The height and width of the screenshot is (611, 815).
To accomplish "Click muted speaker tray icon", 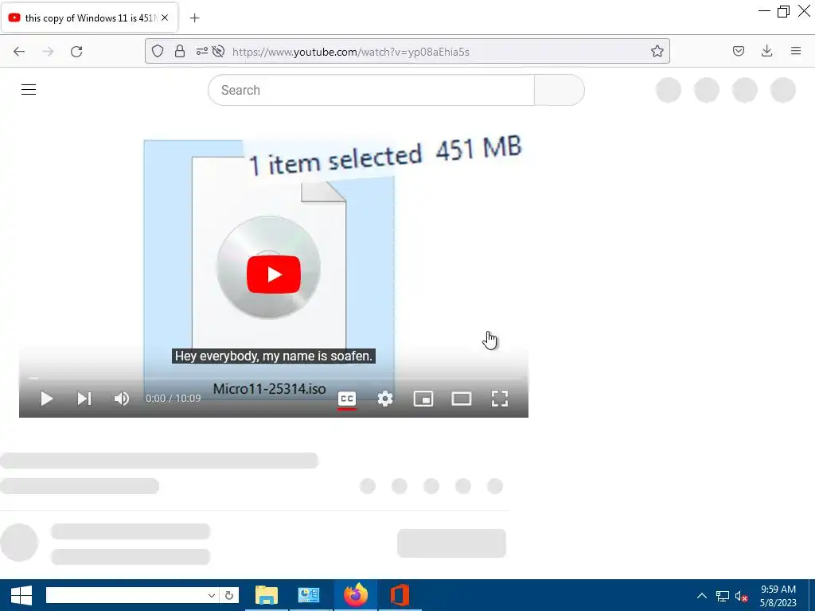I will click(741, 597).
